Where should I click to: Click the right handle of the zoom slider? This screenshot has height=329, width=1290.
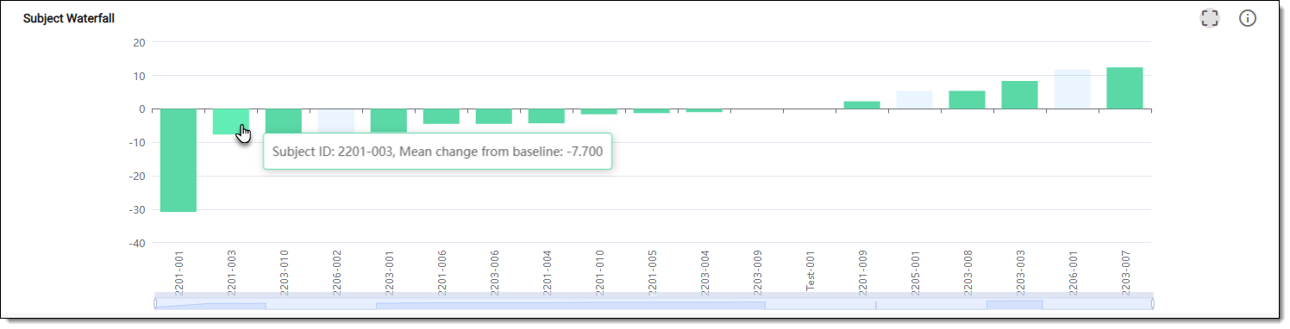click(x=1152, y=303)
